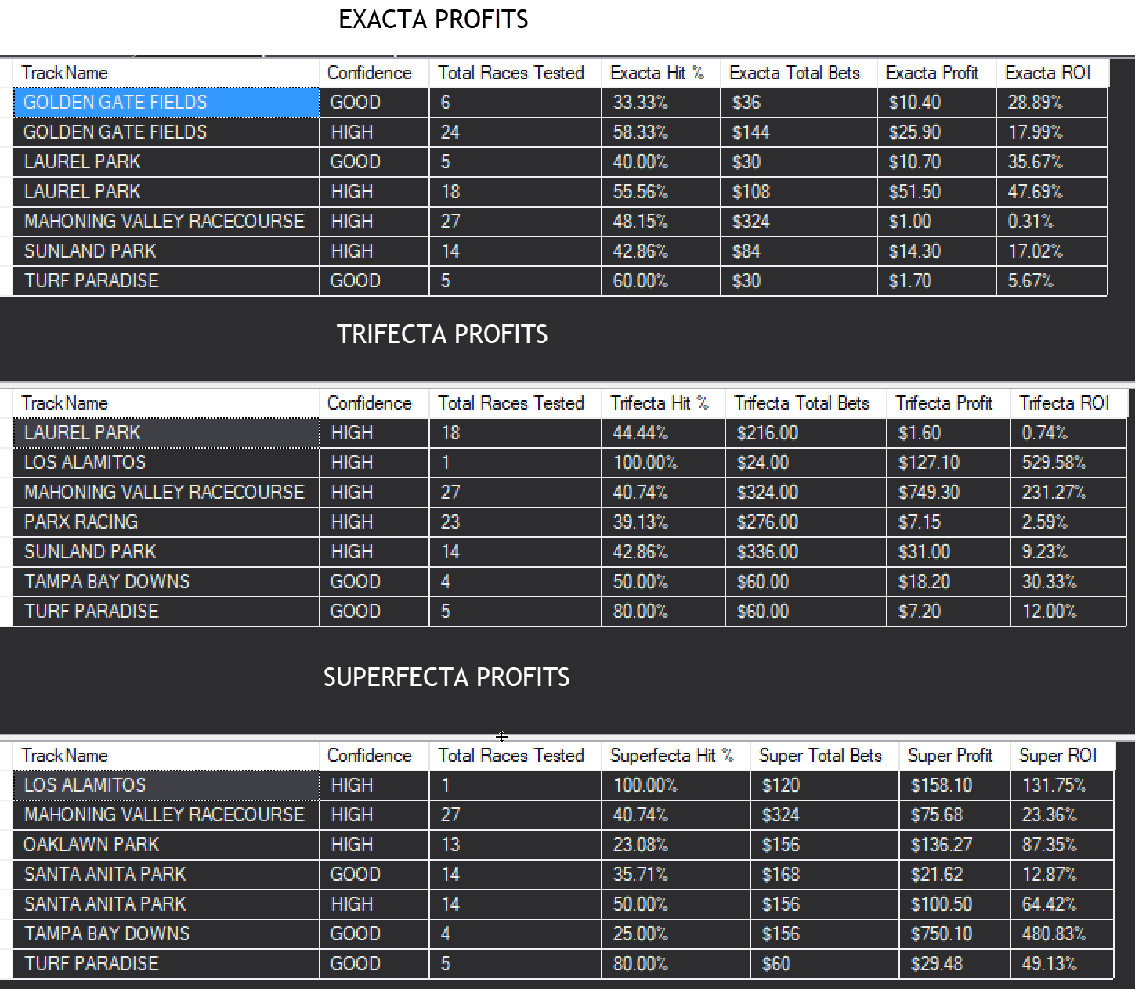Click the Exacta Hit % column header
Image resolution: width=1135 pixels, height=989 pixels.
pos(660,73)
